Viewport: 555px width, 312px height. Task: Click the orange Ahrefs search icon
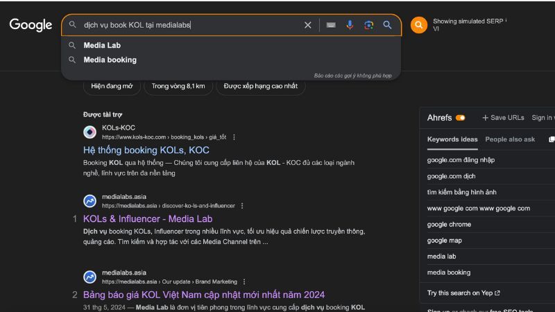coord(419,25)
